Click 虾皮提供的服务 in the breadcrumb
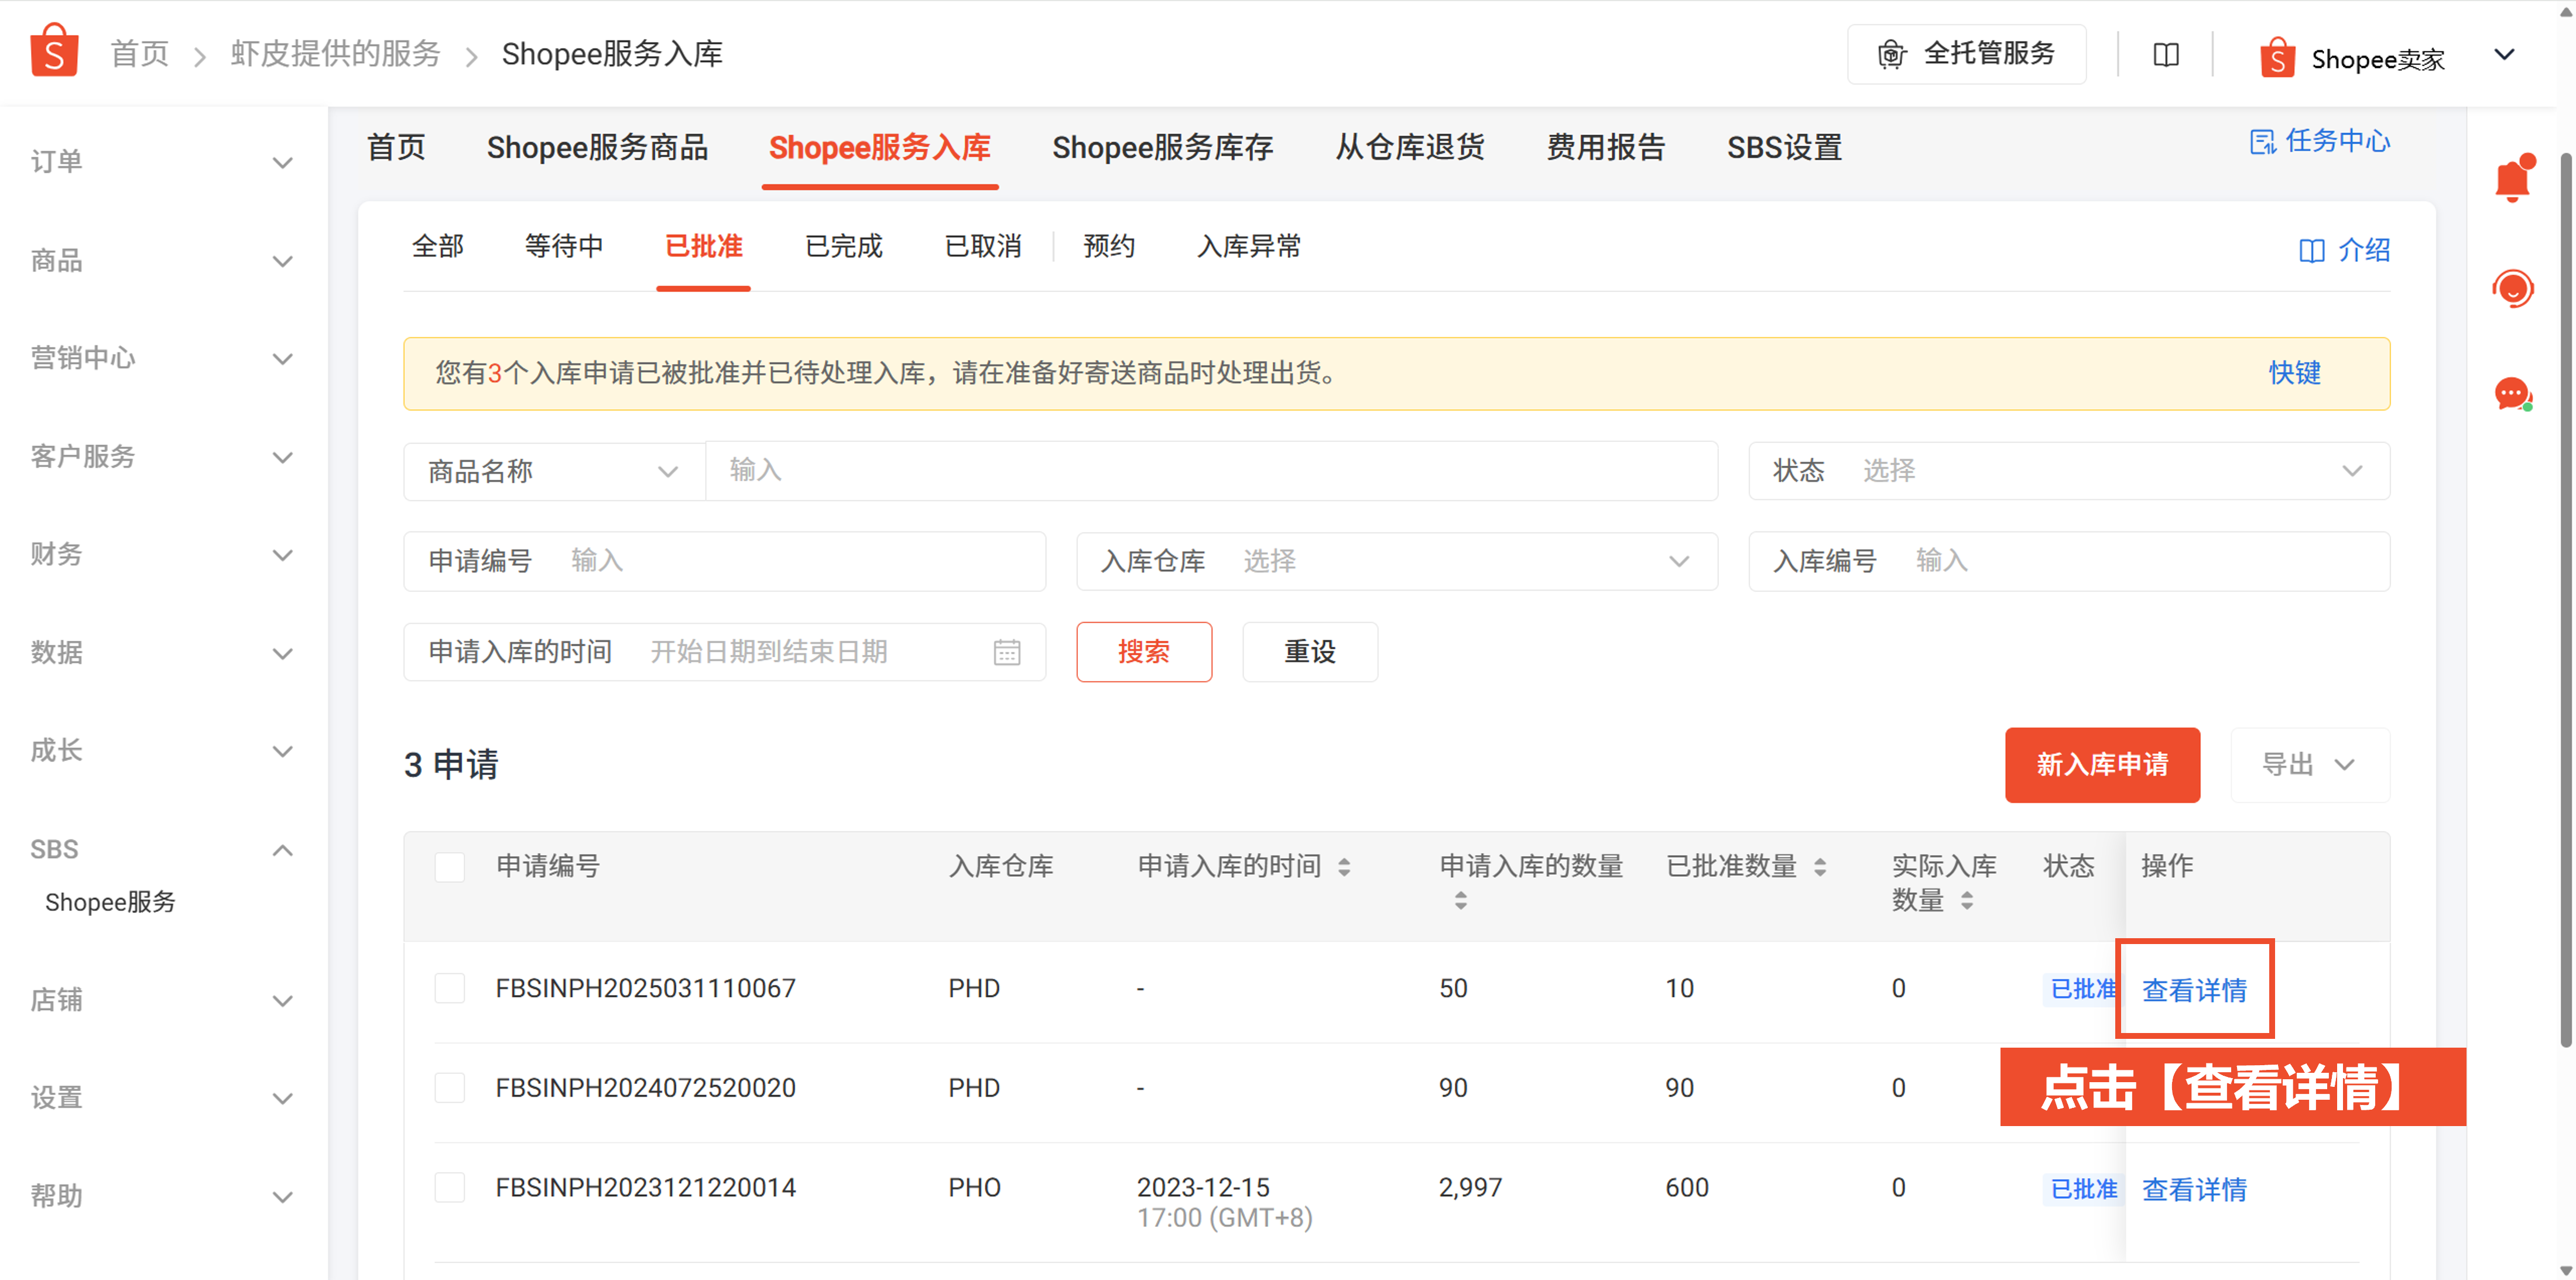Screen dimensions: 2576x1280 [x=336, y=54]
